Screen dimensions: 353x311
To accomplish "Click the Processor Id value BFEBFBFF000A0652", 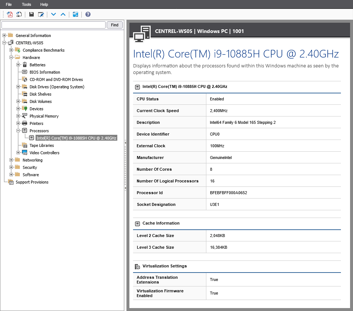I will coord(228,193).
